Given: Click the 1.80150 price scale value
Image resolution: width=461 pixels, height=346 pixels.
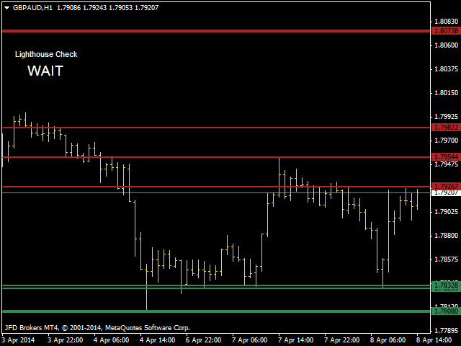Looking at the screenshot, I should pos(447,93).
